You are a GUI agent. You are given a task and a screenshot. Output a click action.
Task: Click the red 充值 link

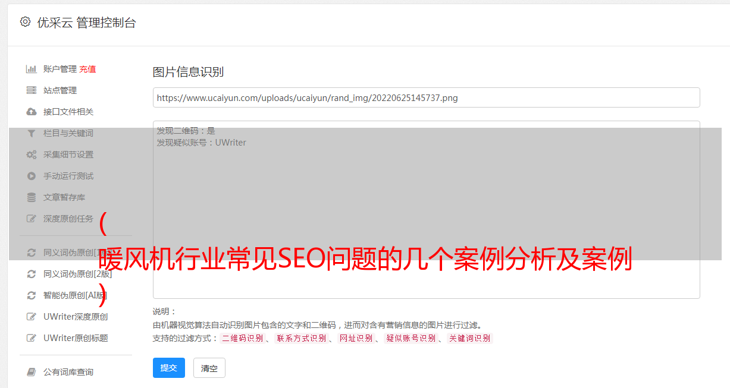[87, 69]
